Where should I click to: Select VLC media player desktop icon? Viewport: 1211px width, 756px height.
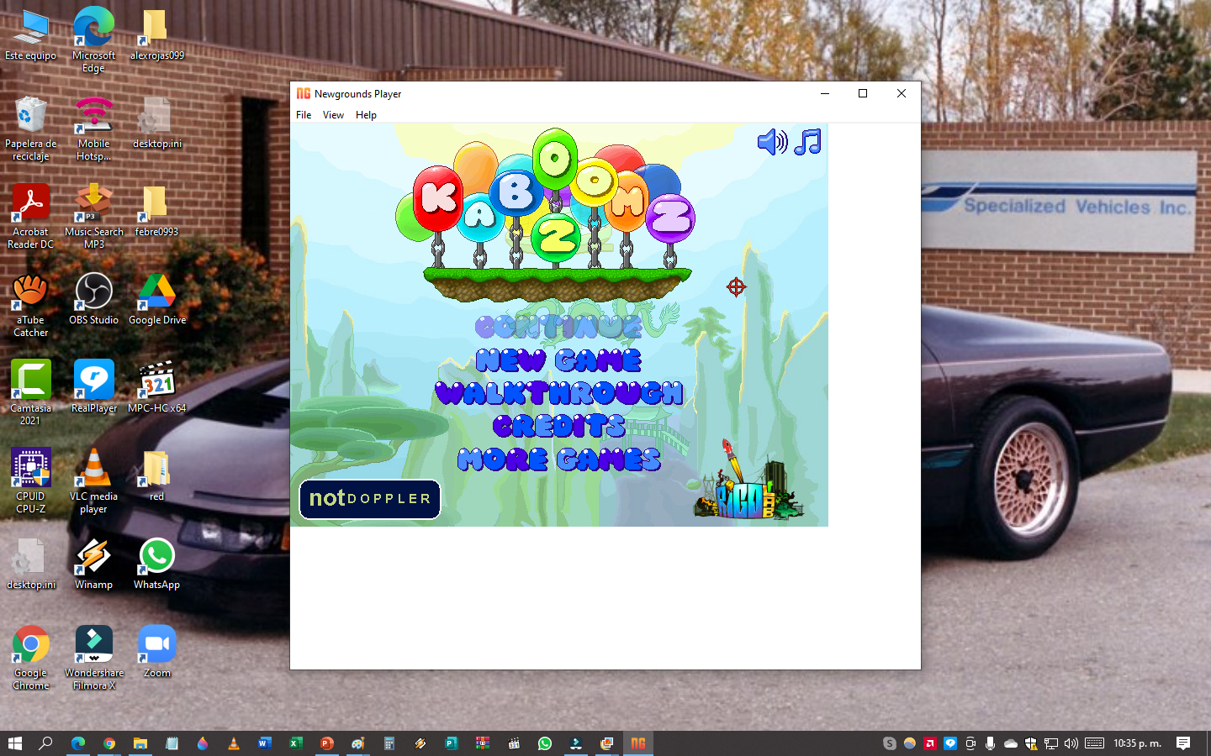coord(94,480)
